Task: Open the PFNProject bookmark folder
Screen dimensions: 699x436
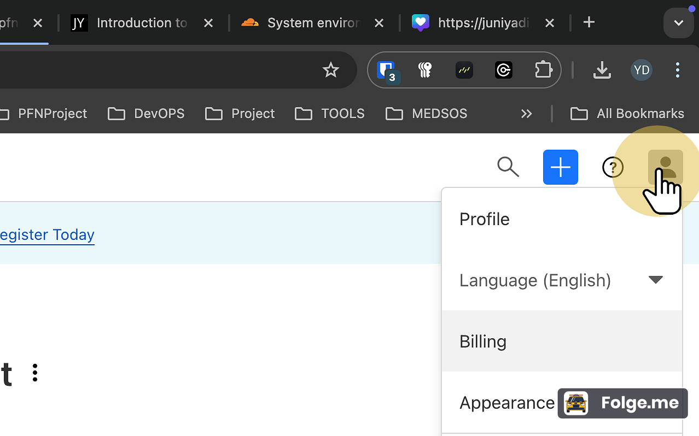Action: coord(43,114)
